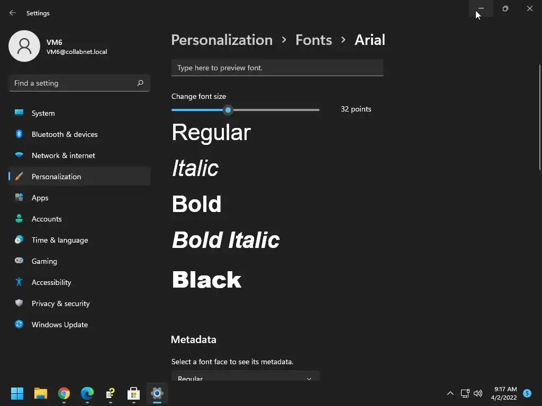Viewport: 542px width, 406px height.
Task: Open System settings in sidebar
Action: pyautogui.click(x=43, y=113)
